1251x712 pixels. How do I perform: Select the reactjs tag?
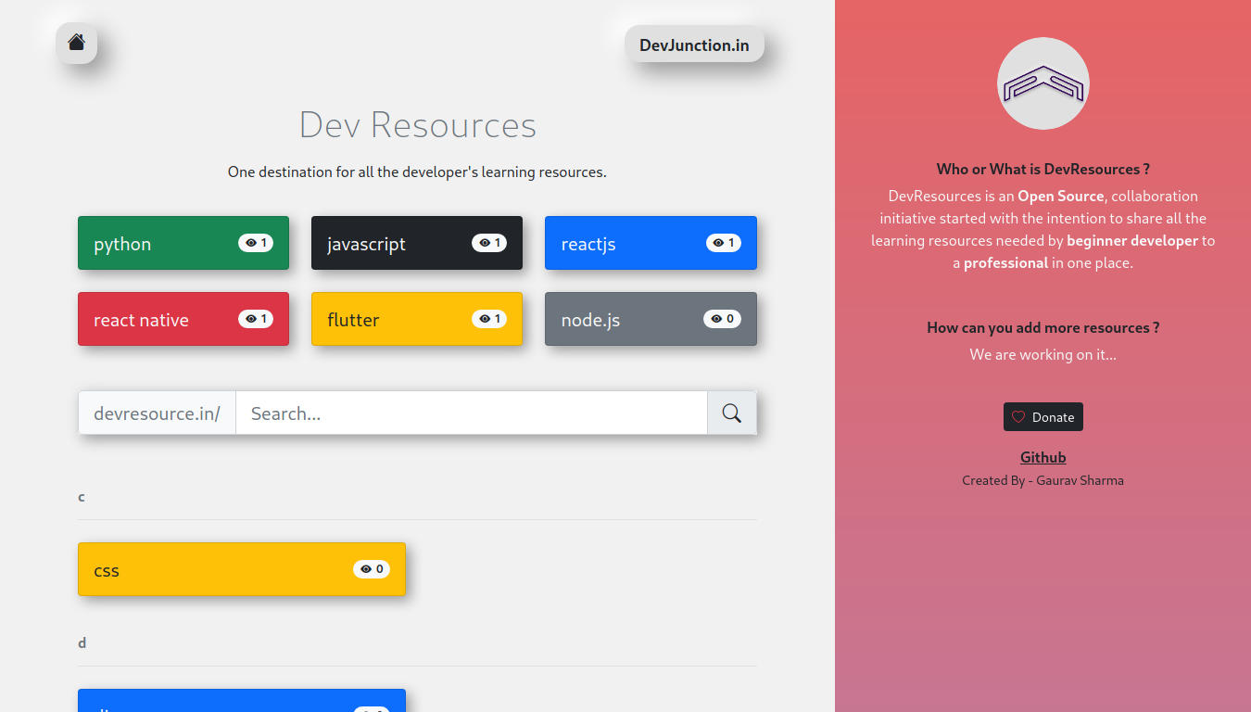(602, 243)
